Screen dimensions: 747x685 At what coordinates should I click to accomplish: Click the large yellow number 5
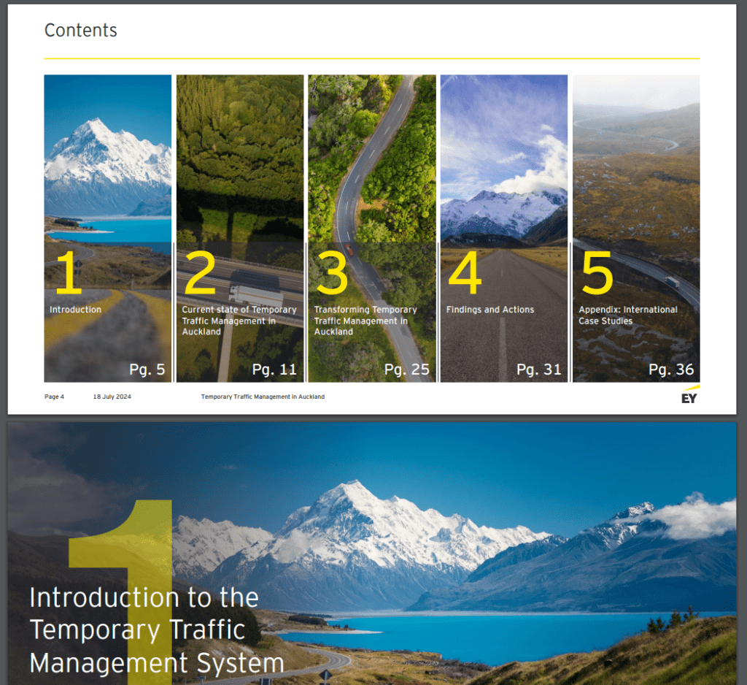597,272
